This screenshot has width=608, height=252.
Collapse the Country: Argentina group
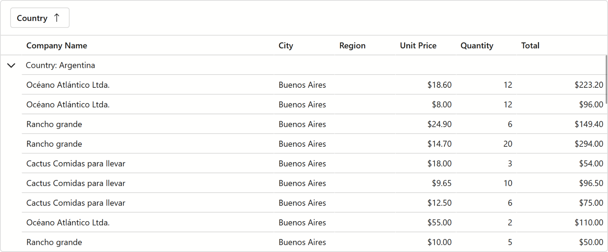click(11, 66)
